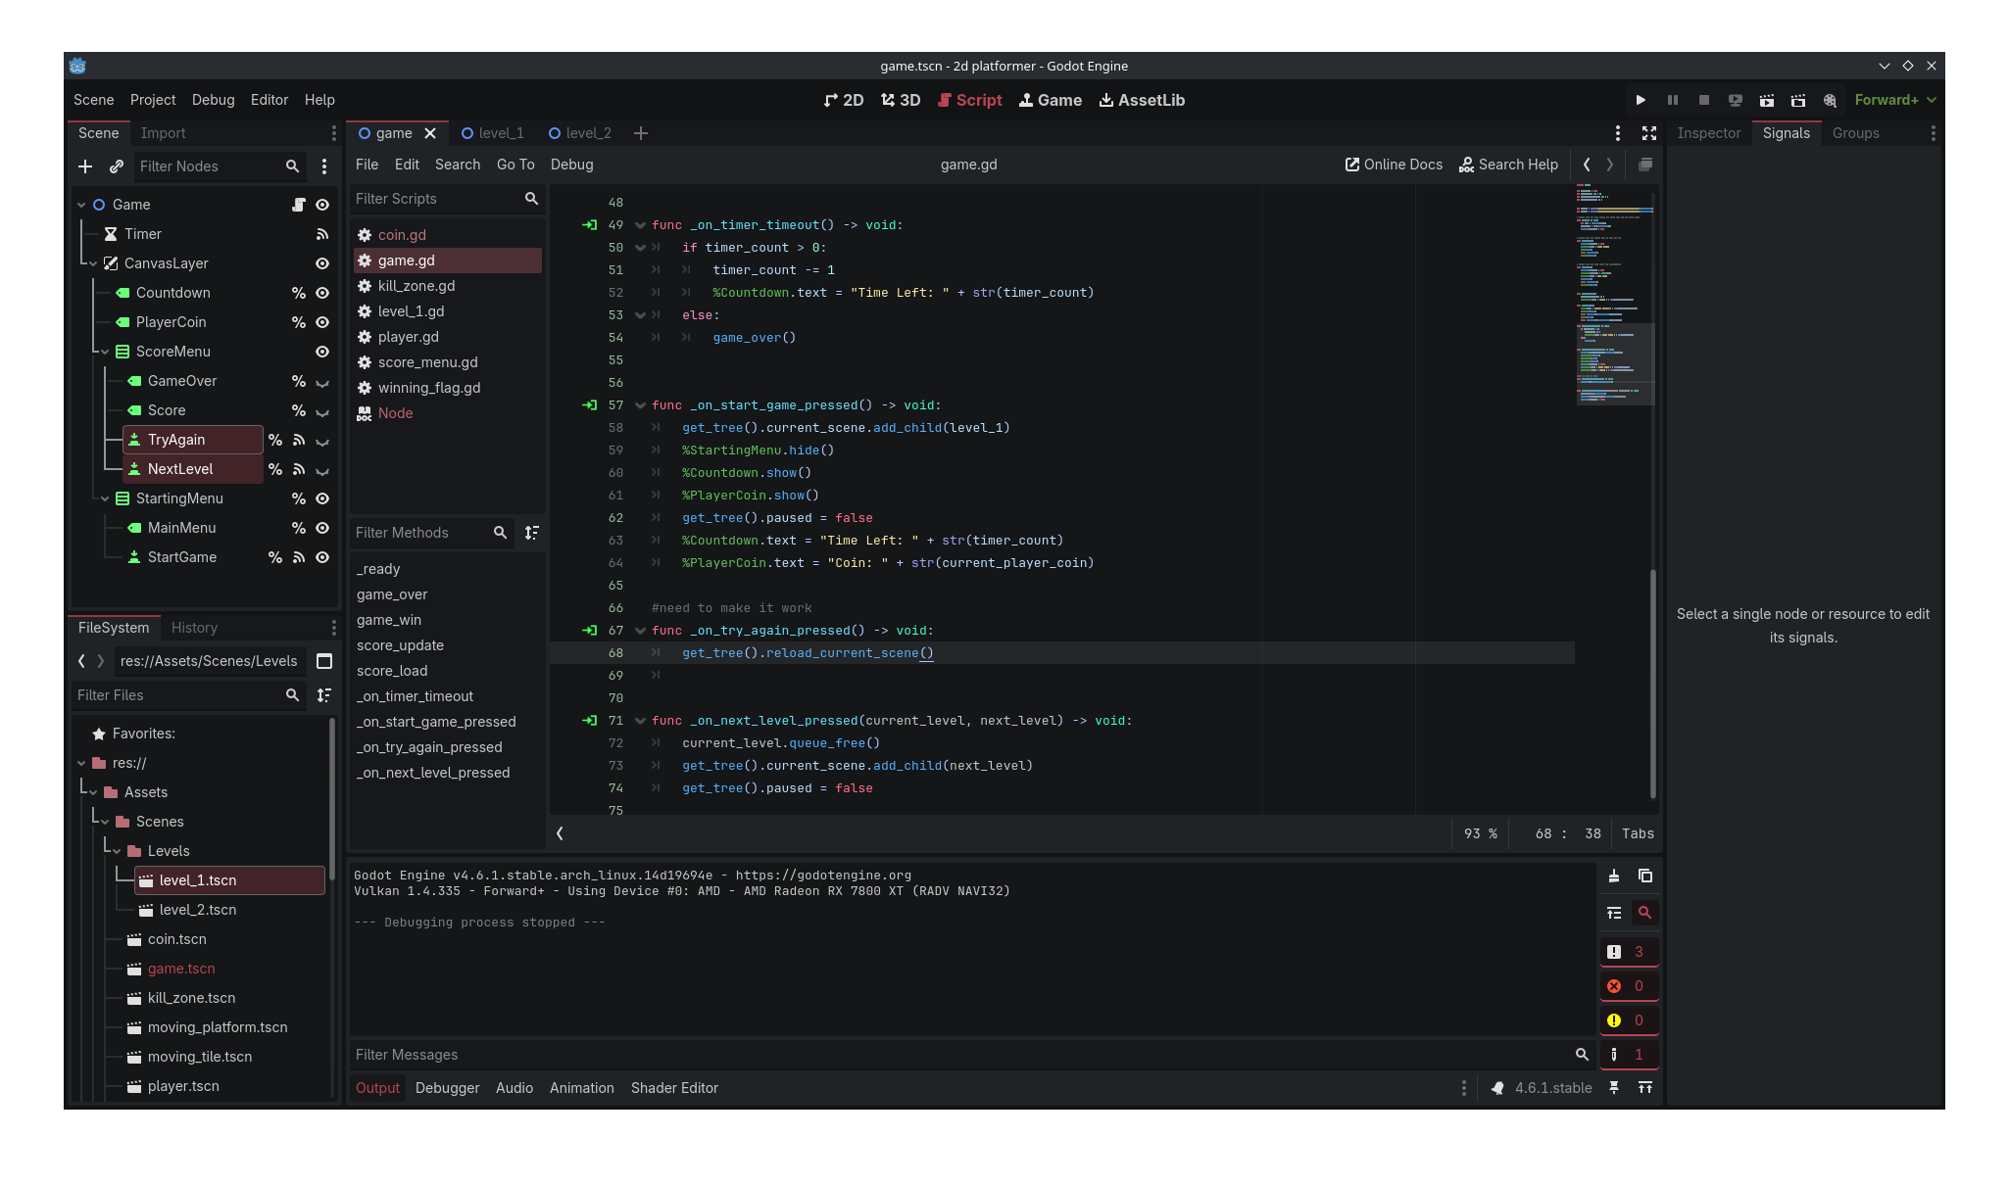Run the project with the play button

click(x=1641, y=100)
